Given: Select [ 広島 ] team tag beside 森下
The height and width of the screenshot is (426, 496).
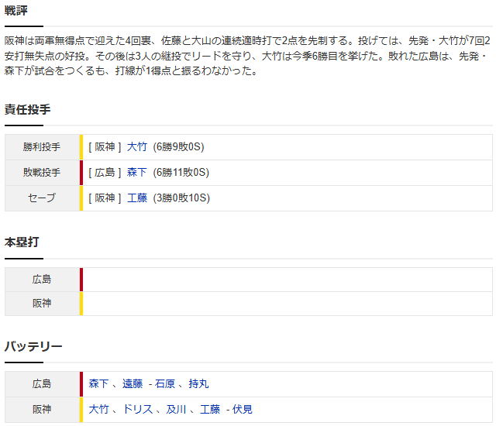Looking at the screenshot, I should point(105,173).
